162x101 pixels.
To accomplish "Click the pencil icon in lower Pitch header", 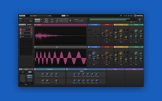I will (105, 47).
